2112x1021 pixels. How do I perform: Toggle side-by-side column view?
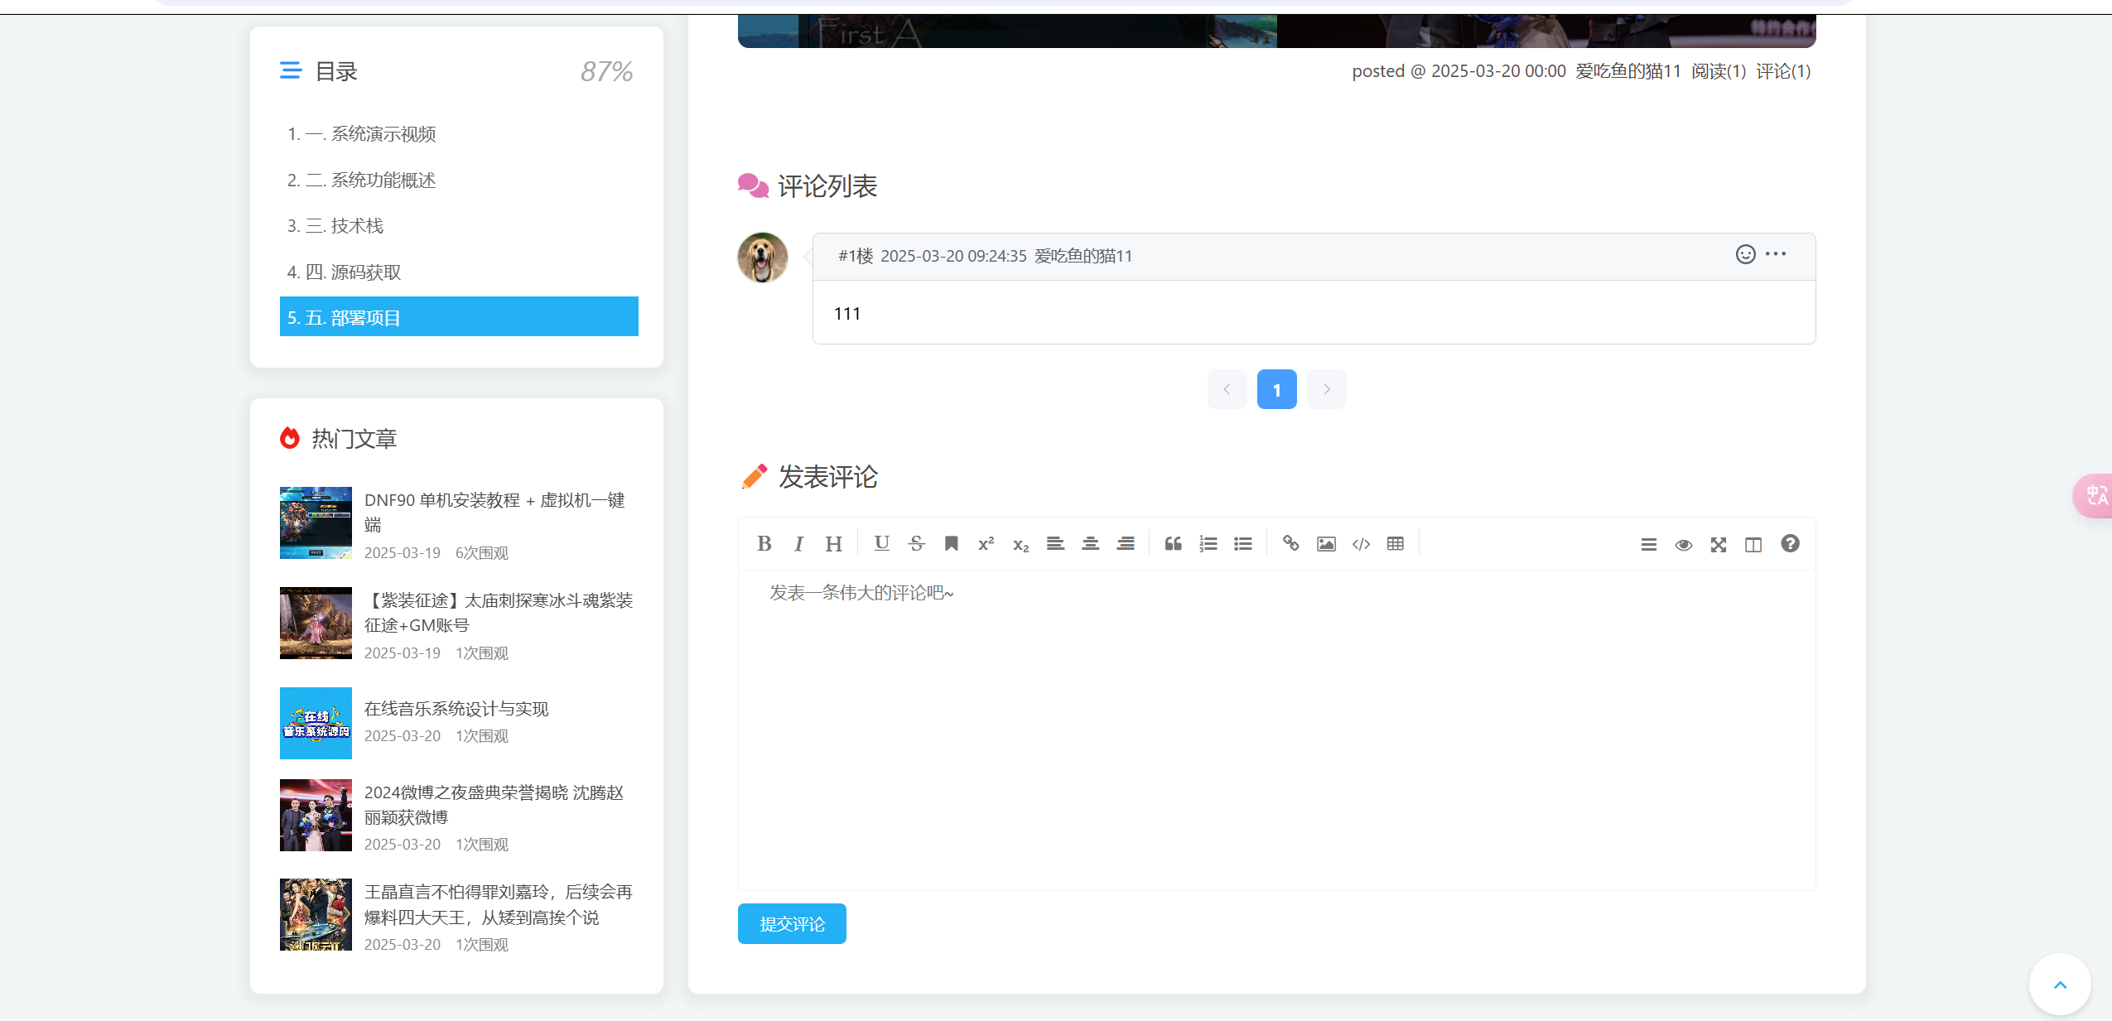[1753, 545]
